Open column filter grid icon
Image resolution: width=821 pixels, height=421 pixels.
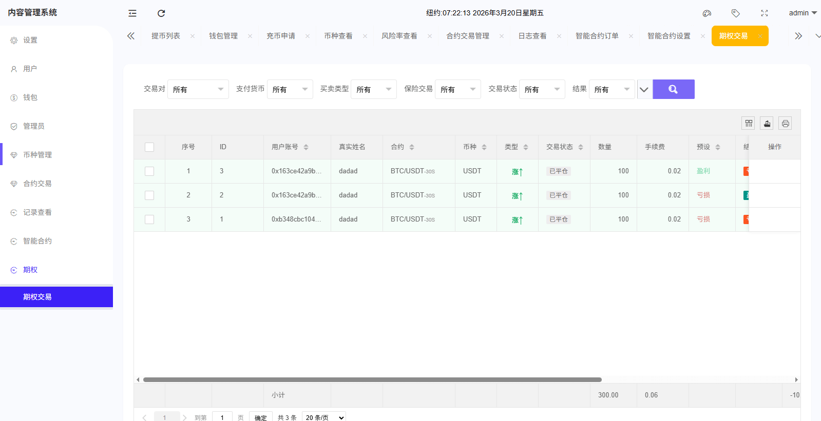[x=749, y=123]
